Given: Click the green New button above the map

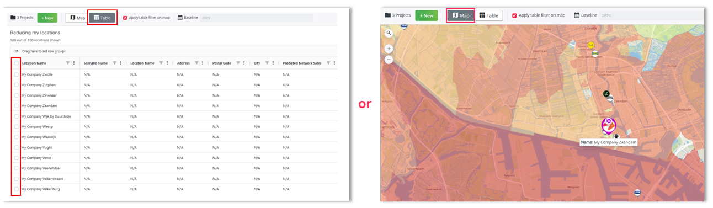Looking at the screenshot, I should [x=426, y=15].
